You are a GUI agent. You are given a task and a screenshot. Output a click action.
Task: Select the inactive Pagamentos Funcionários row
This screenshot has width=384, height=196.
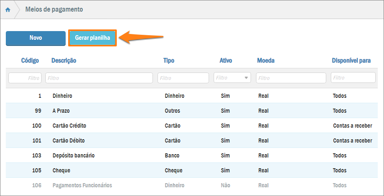tap(82, 185)
